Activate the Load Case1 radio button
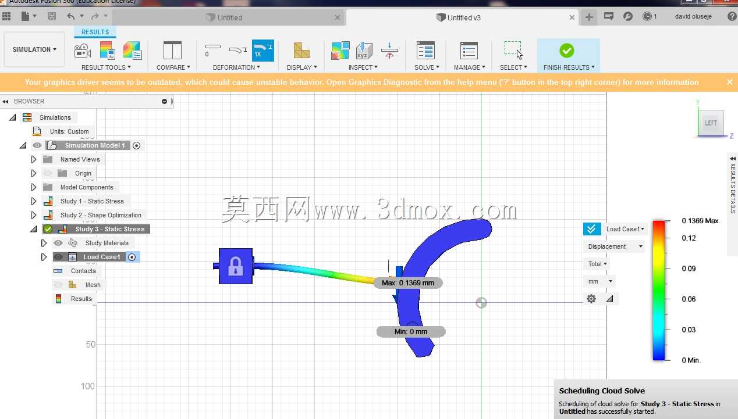The height and width of the screenshot is (419, 738). pos(132,257)
